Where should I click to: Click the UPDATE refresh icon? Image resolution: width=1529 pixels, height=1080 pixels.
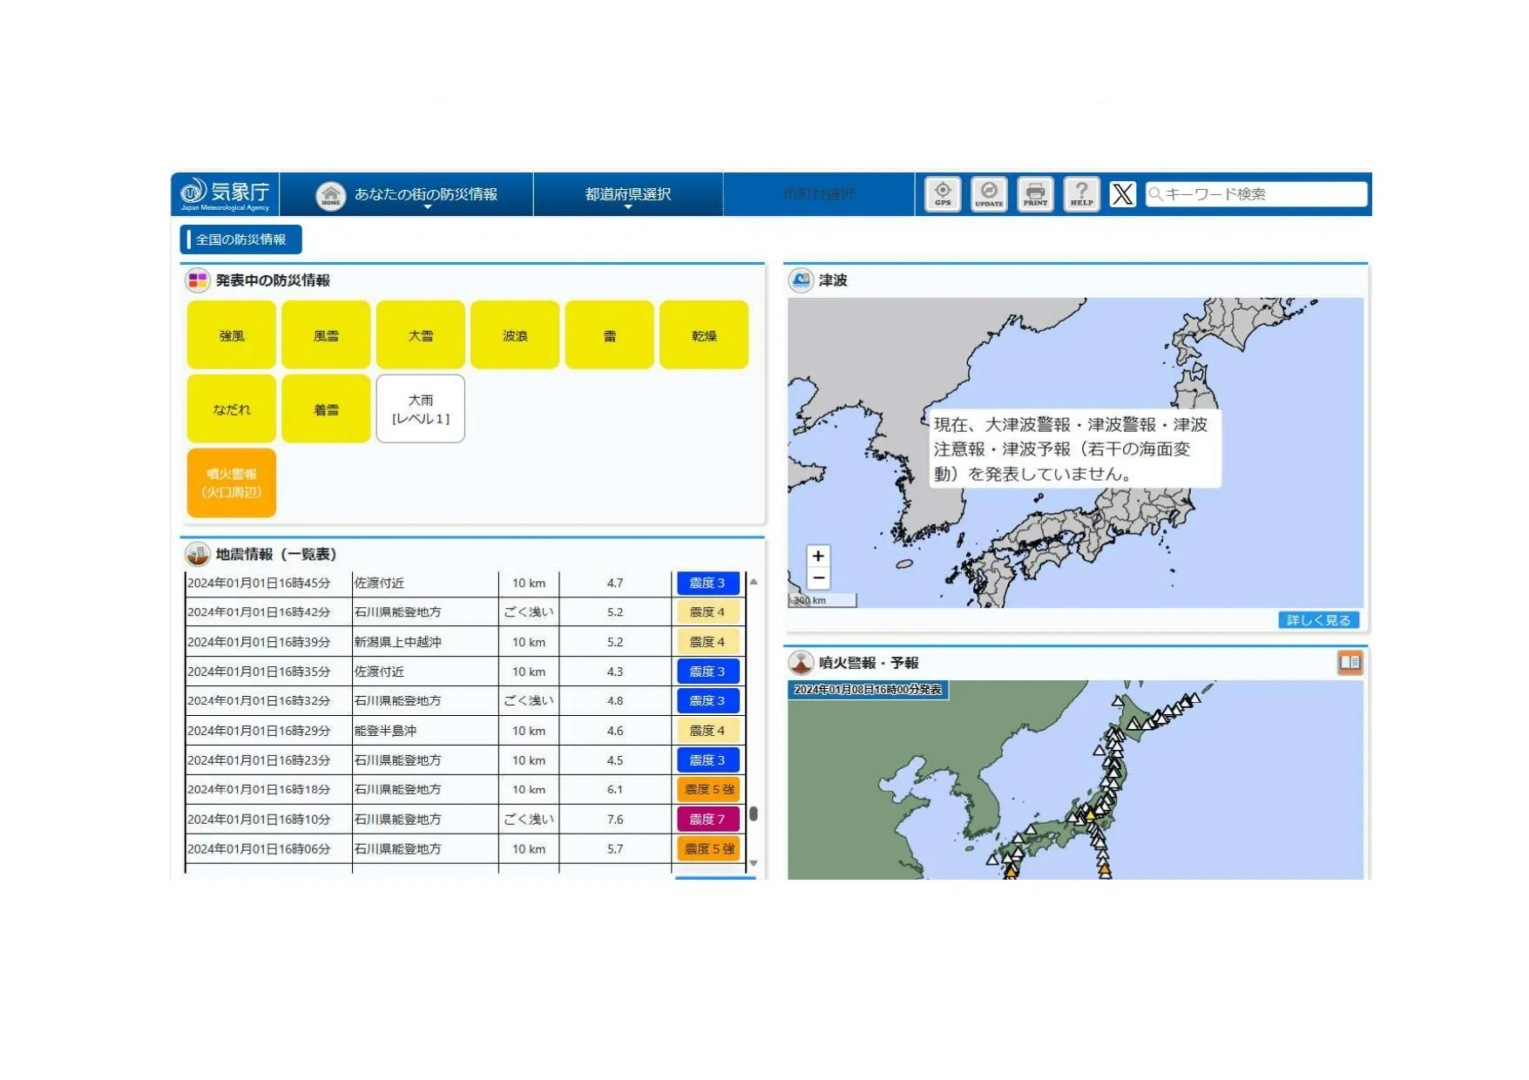(x=988, y=193)
